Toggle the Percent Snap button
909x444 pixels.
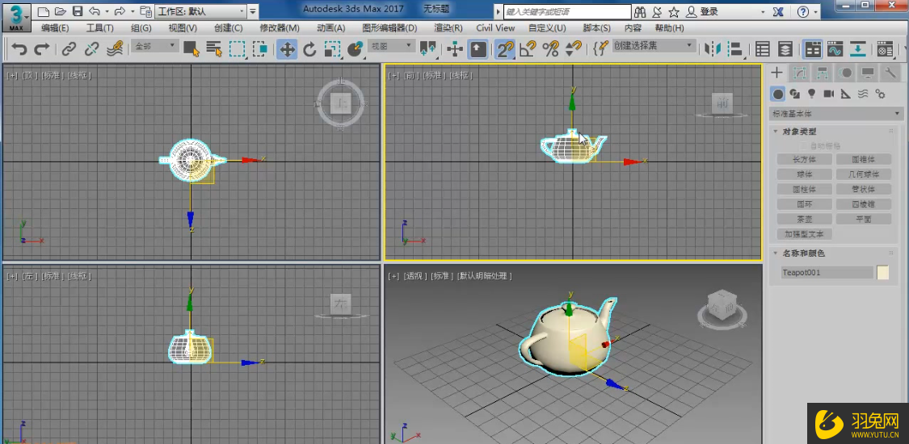(x=550, y=49)
